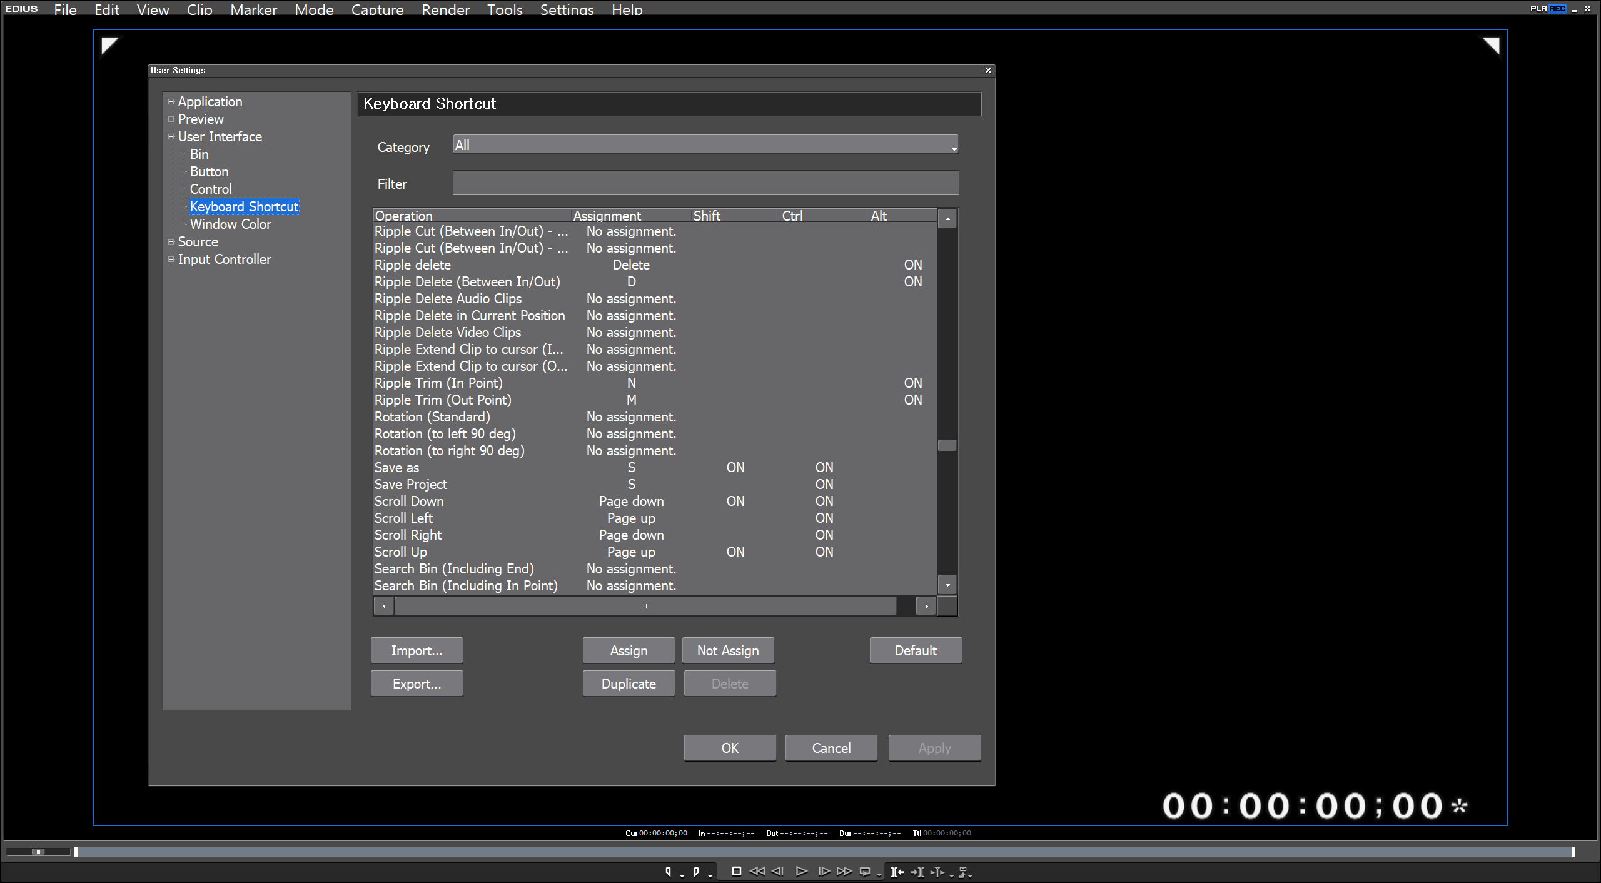Step to the next frame

pos(824,872)
